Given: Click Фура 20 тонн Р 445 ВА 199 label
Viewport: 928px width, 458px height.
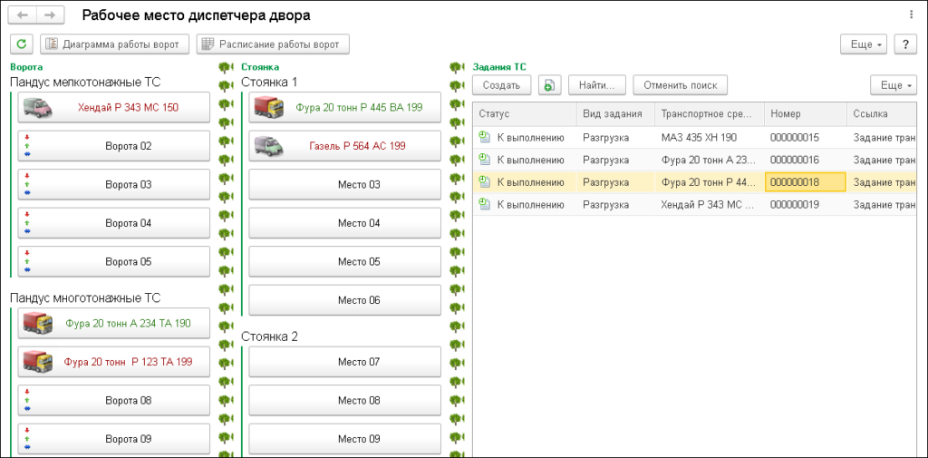Looking at the screenshot, I should [359, 107].
